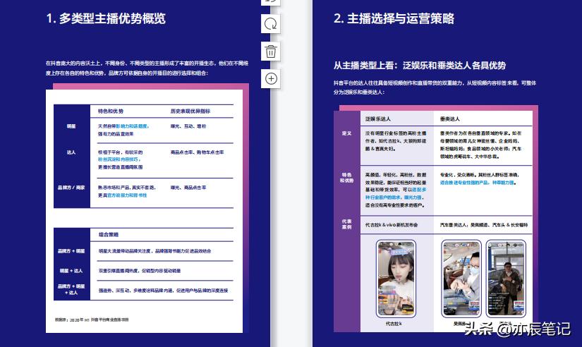The height and width of the screenshot is (347, 582).
Task: Click the '商品点击率、购物车点击率' cell
Action: pyautogui.click(x=197, y=152)
